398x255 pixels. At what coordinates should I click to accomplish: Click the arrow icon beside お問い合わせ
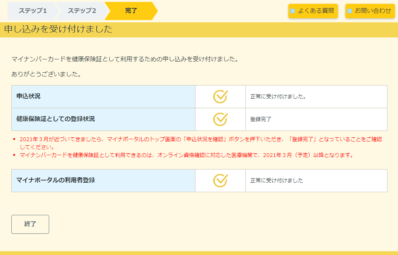(x=350, y=11)
